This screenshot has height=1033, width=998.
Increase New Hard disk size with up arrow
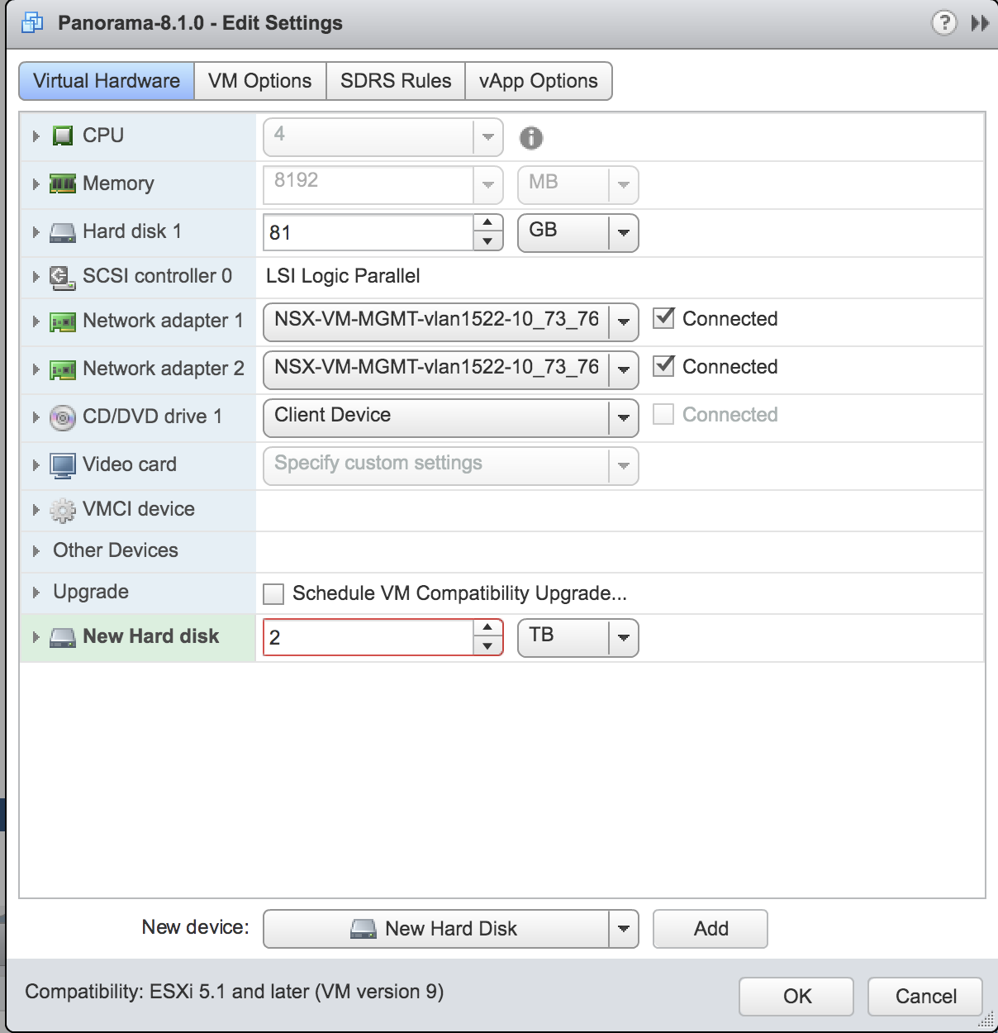488,627
